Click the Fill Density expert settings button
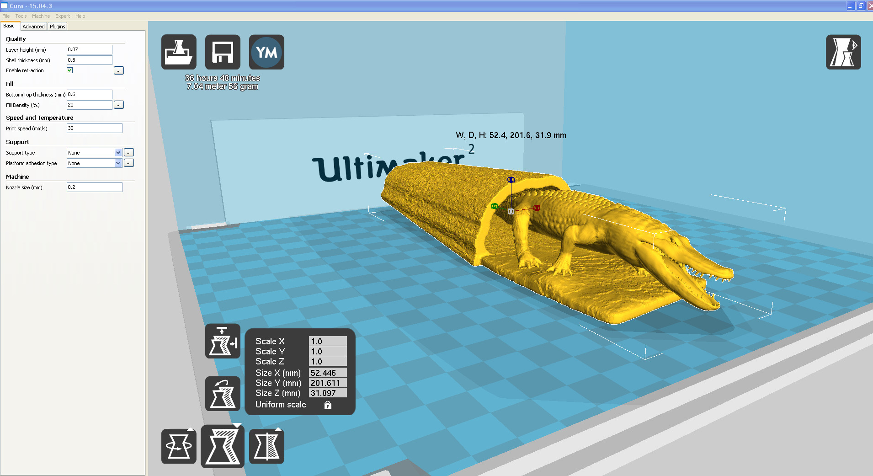 pos(118,104)
